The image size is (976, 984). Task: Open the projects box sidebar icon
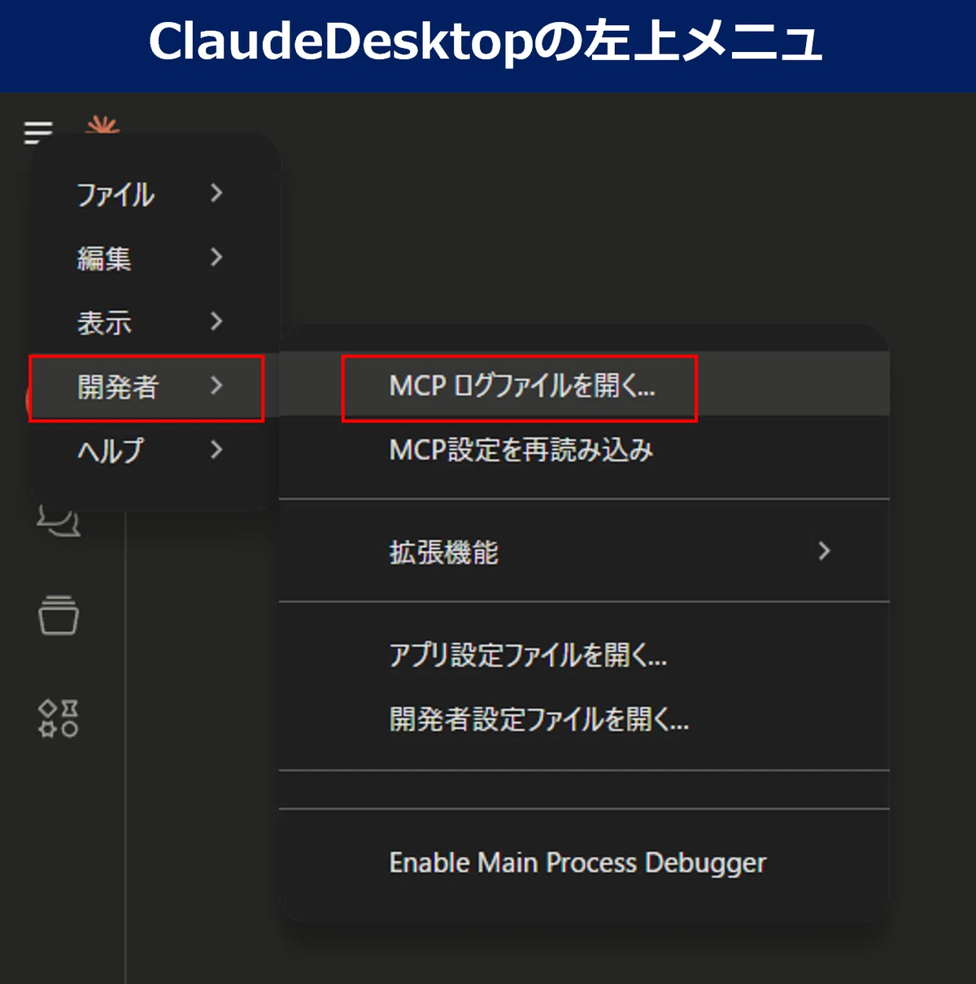point(59,615)
